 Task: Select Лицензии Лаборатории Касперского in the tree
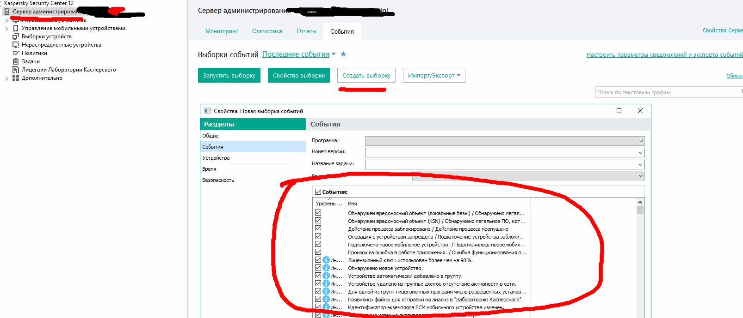coord(69,70)
